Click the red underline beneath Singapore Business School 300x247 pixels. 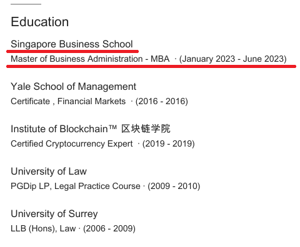[x=72, y=51]
